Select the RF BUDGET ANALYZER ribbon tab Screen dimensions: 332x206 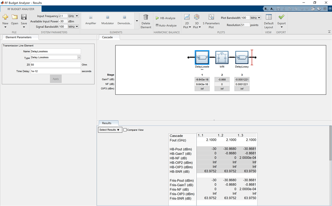tap(21, 9)
